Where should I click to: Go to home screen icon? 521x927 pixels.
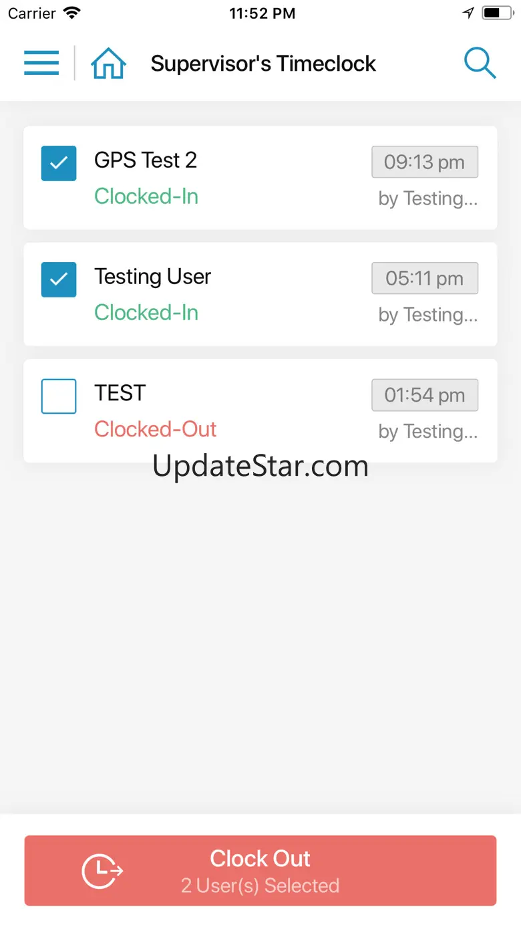point(108,64)
